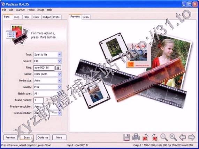The height and width of the screenshot is (149, 199).
Task: Switch to the Color tab
Action: (36, 17)
